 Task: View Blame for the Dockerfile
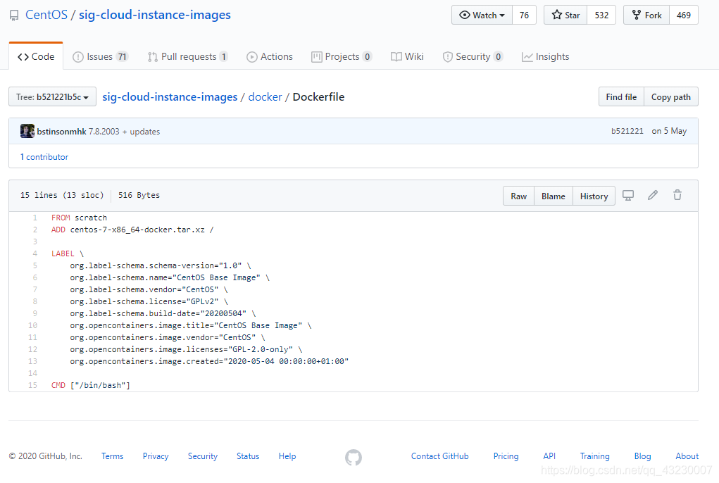[x=553, y=196]
